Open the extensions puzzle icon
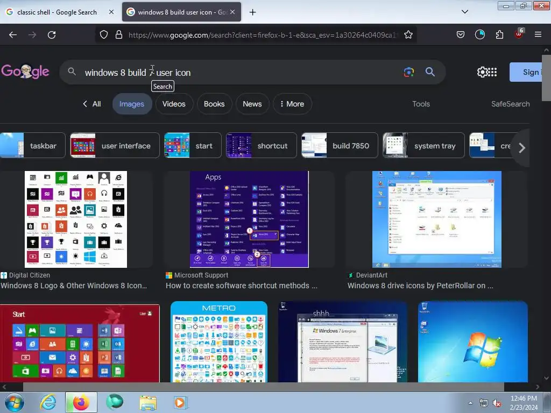This screenshot has height=413, width=551. [499, 34]
